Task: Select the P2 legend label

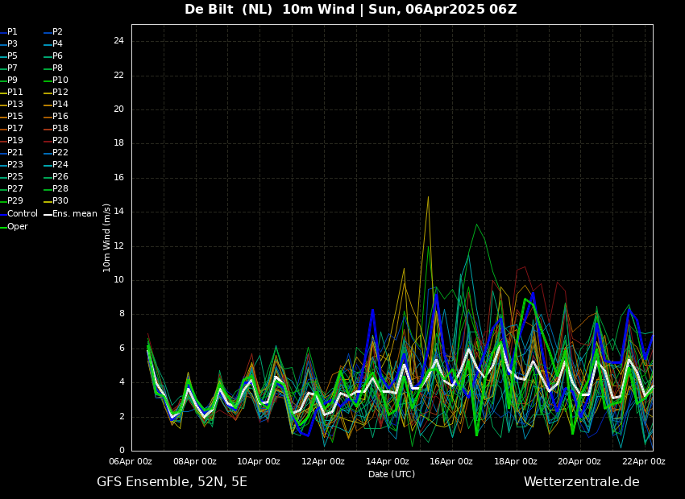Action: click(57, 32)
